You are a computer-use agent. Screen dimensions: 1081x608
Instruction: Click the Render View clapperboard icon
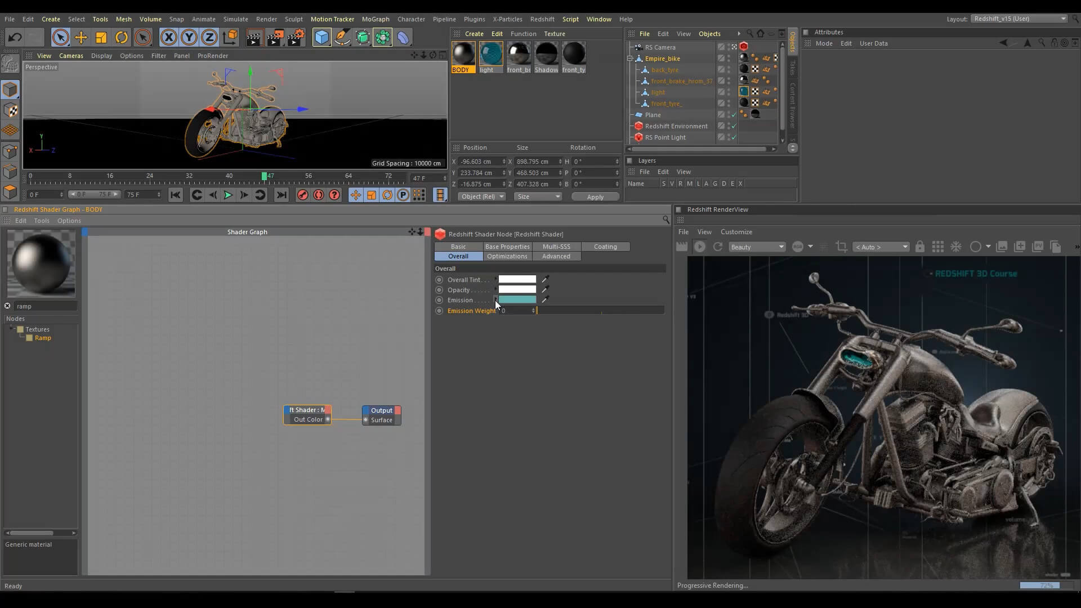click(254, 38)
